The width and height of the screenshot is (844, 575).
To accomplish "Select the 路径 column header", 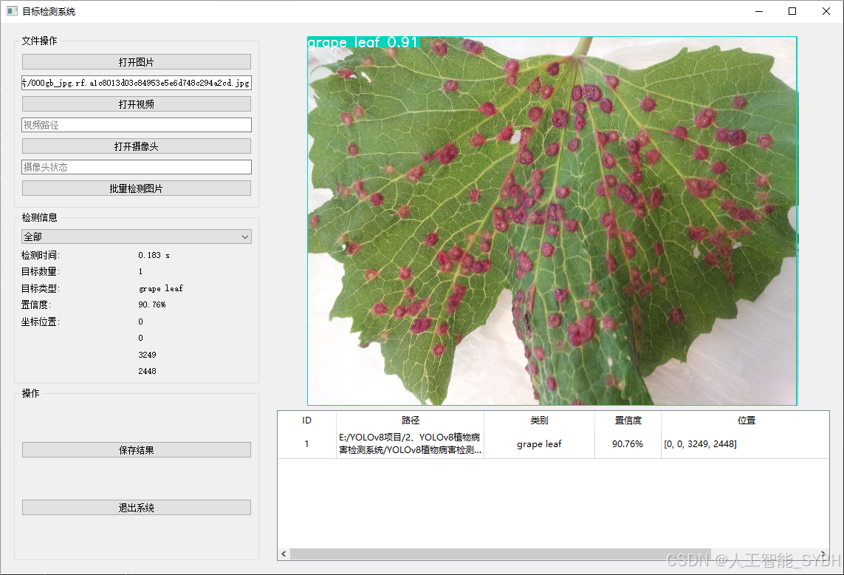I will (410, 421).
